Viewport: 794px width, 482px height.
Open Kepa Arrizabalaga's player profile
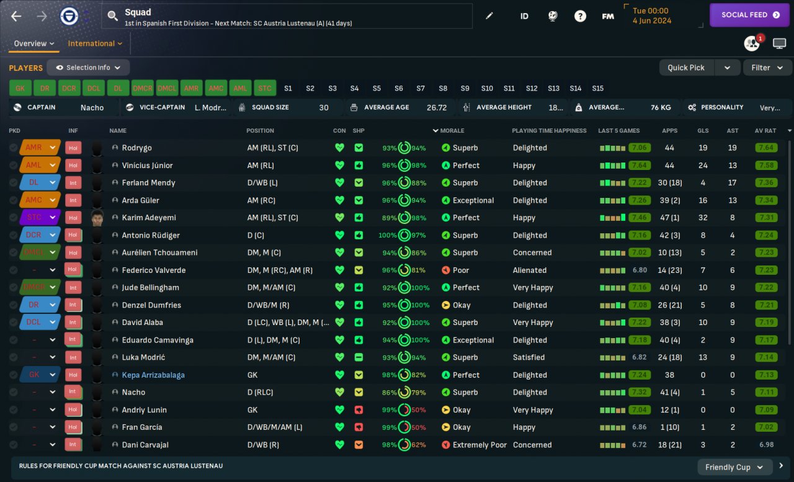pyautogui.click(x=153, y=375)
